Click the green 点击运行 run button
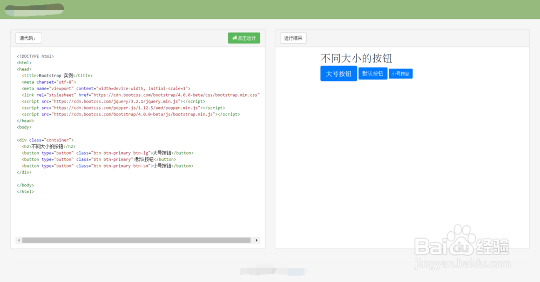 coord(244,38)
